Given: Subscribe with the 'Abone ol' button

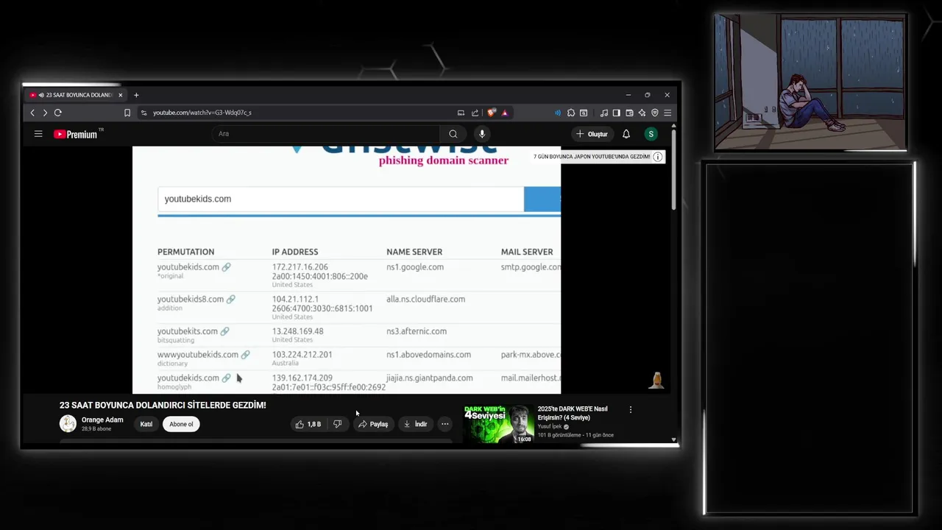Looking at the screenshot, I should pos(181,424).
